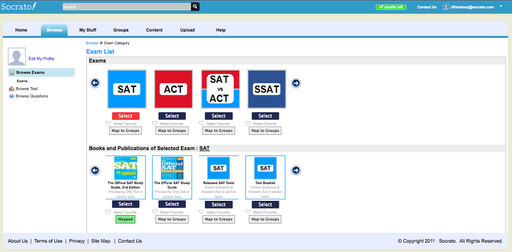This screenshot has width=512, height=252.
Task: Click the profile avatar picture
Action: click(x=17, y=57)
